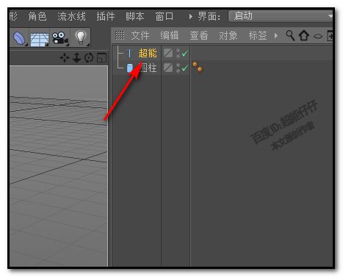Disable the green check on 超能 object
Viewport: 343px width, 277px height.
[x=185, y=53]
